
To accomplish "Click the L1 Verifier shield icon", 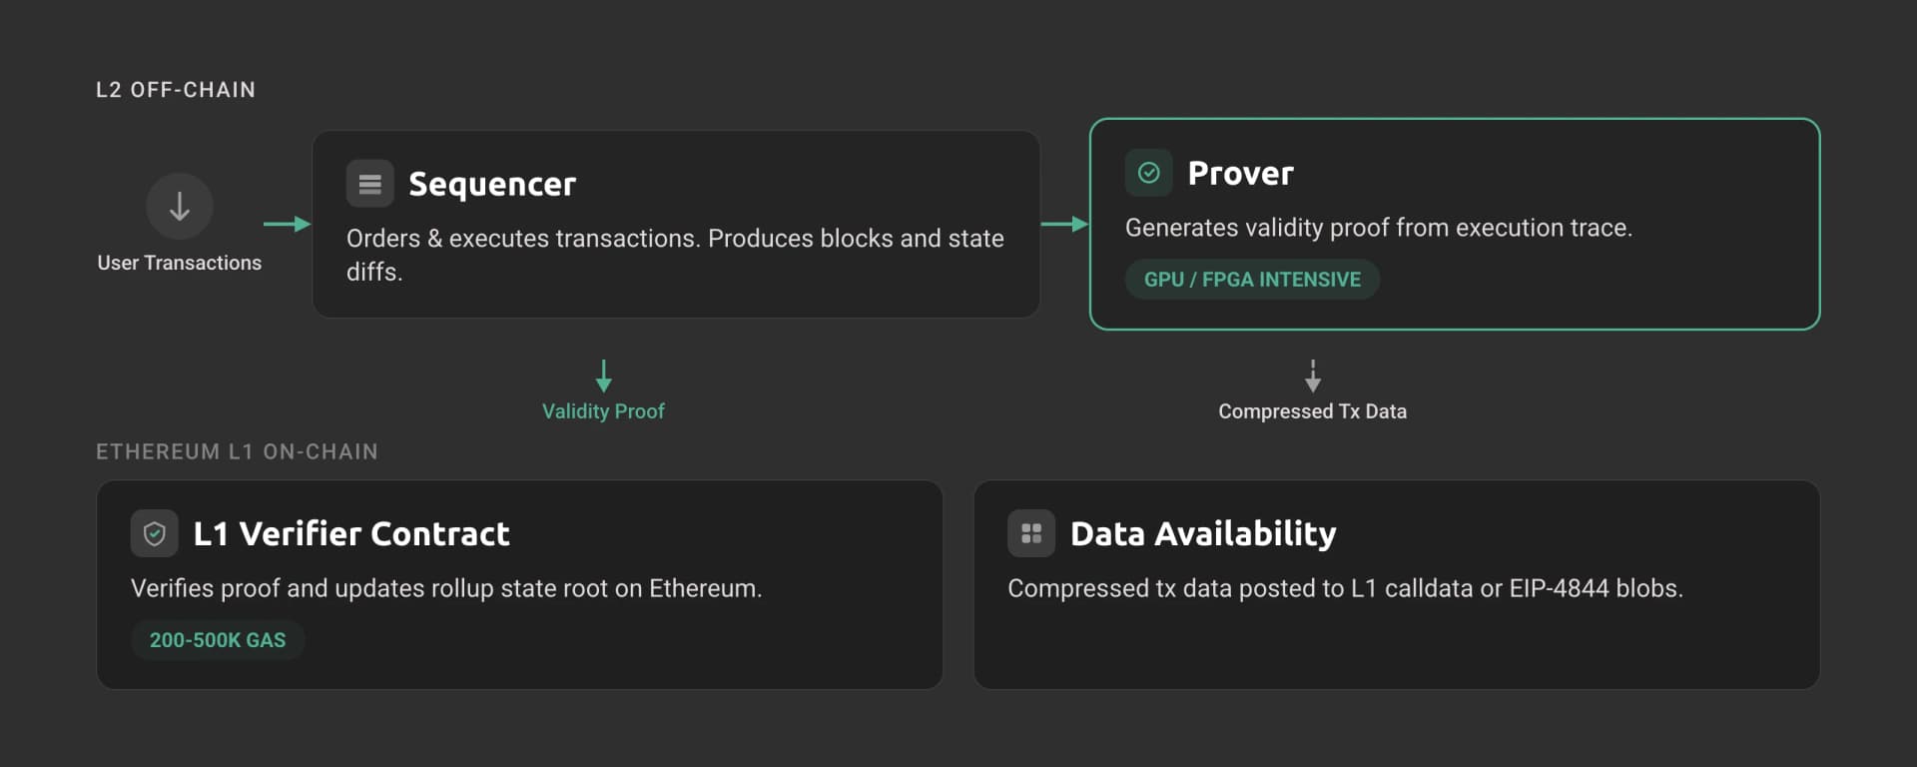I will (x=154, y=533).
